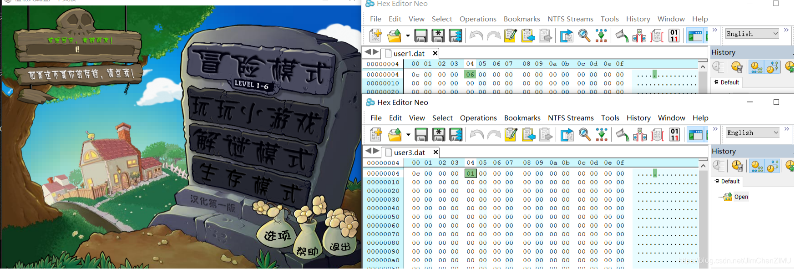Click hex scrollbar up arrow in user3.dat window
Image resolution: width=795 pixels, height=269 pixels.
[x=703, y=166]
